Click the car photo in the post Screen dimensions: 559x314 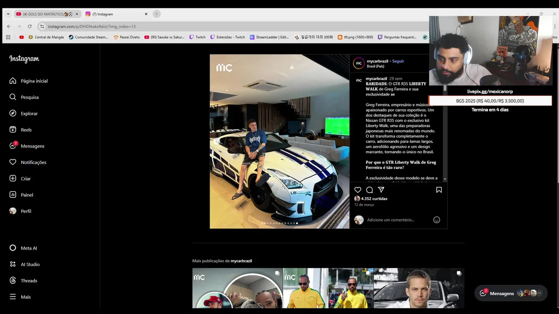(x=279, y=141)
